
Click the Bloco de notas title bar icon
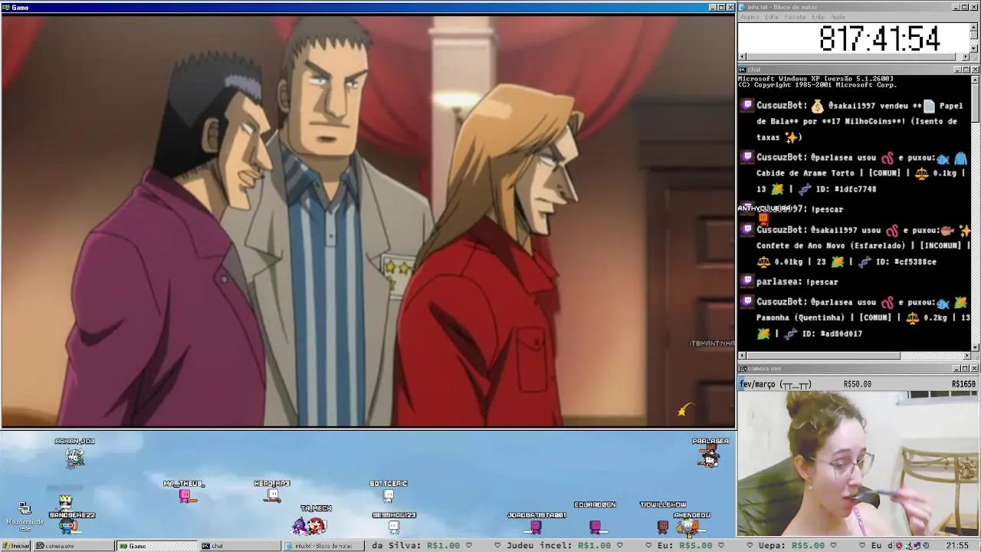(x=743, y=7)
